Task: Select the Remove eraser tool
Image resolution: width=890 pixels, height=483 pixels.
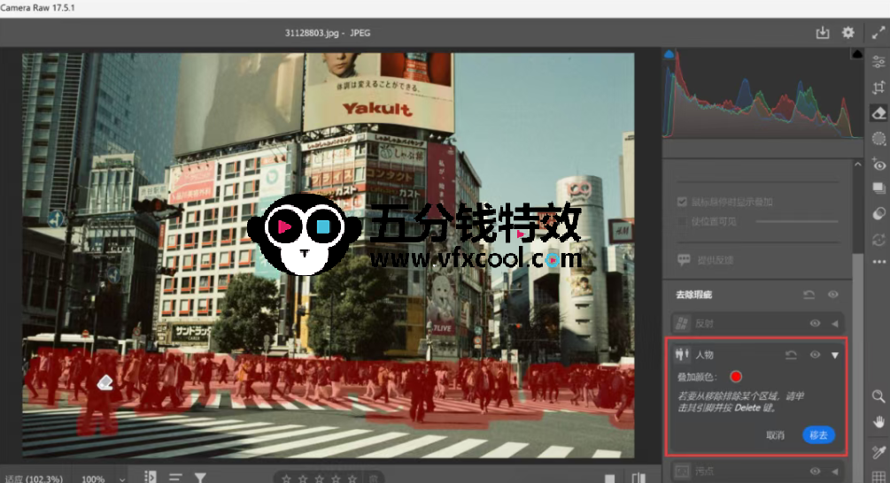Action: point(878,113)
